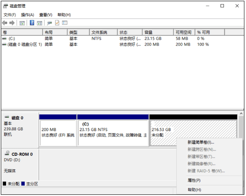
Task: Click the 0 % available cell
Action: (x=201, y=39)
